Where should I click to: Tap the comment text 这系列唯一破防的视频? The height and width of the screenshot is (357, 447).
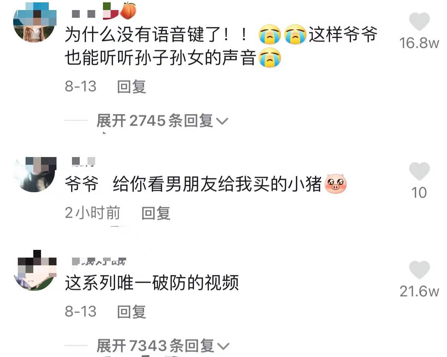(x=152, y=283)
